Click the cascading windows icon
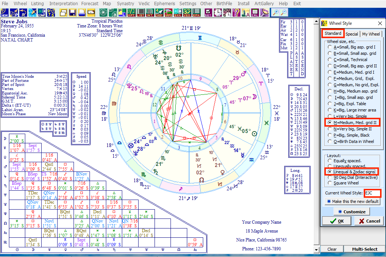Image resolution: width=386 pixels, height=257 pixels. 63,13
